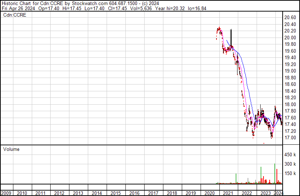Viewport: 300px width, 196px height.
Task: Click the 300 k volume axis label
Action: [x=291, y=164]
